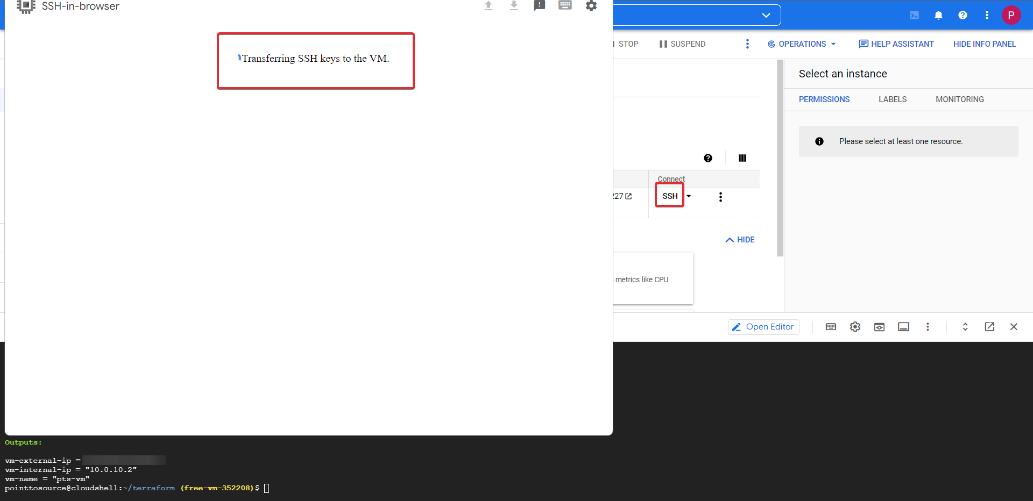This screenshot has width=1033, height=501.
Task: Open the external IP link icon
Action: click(628, 196)
